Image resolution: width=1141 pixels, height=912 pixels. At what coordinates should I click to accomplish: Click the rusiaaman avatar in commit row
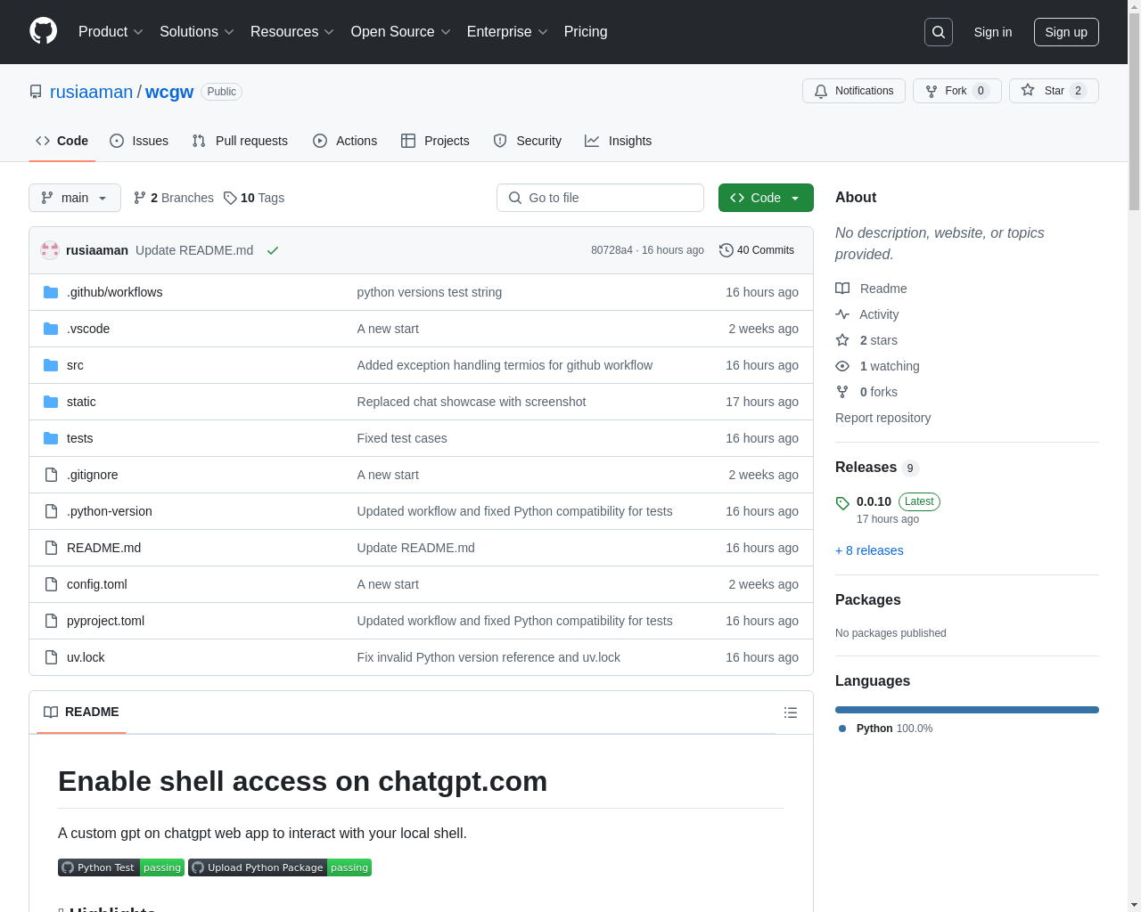click(x=50, y=250)
